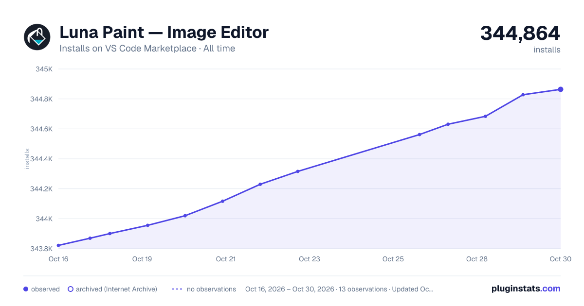Screen dimensions: 584x306
Task: Click the 344K y-axis label
Action: [x=44, y=219]
